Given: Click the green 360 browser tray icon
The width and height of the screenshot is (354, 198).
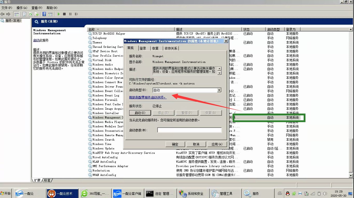Looking at the screenshot, I should pos(294,194).
